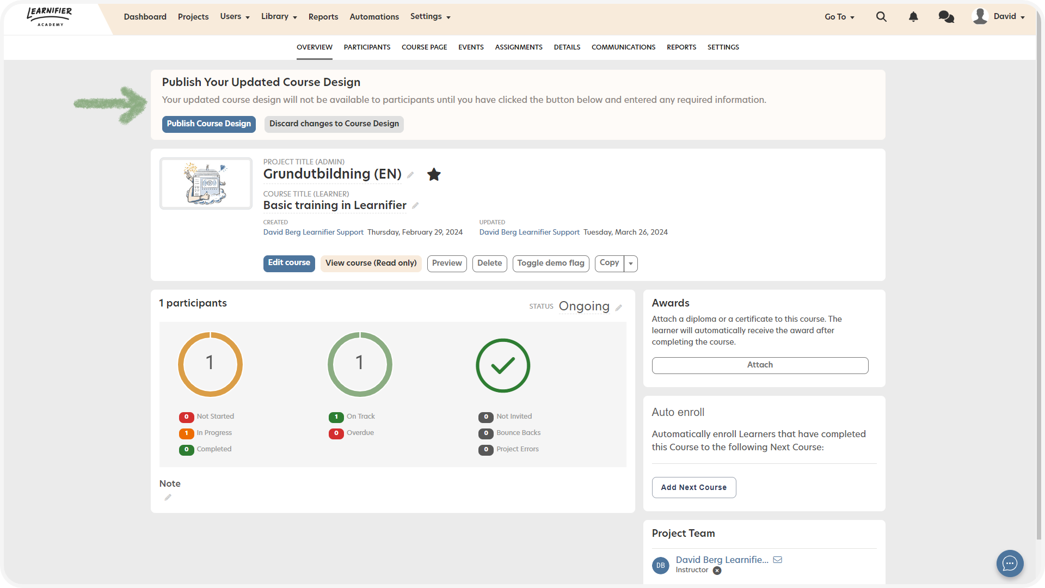Image resolution: width=1045 pixels, height=588 pixels.
Task: Switch to the Details tab
Action: tap(567, 47)
